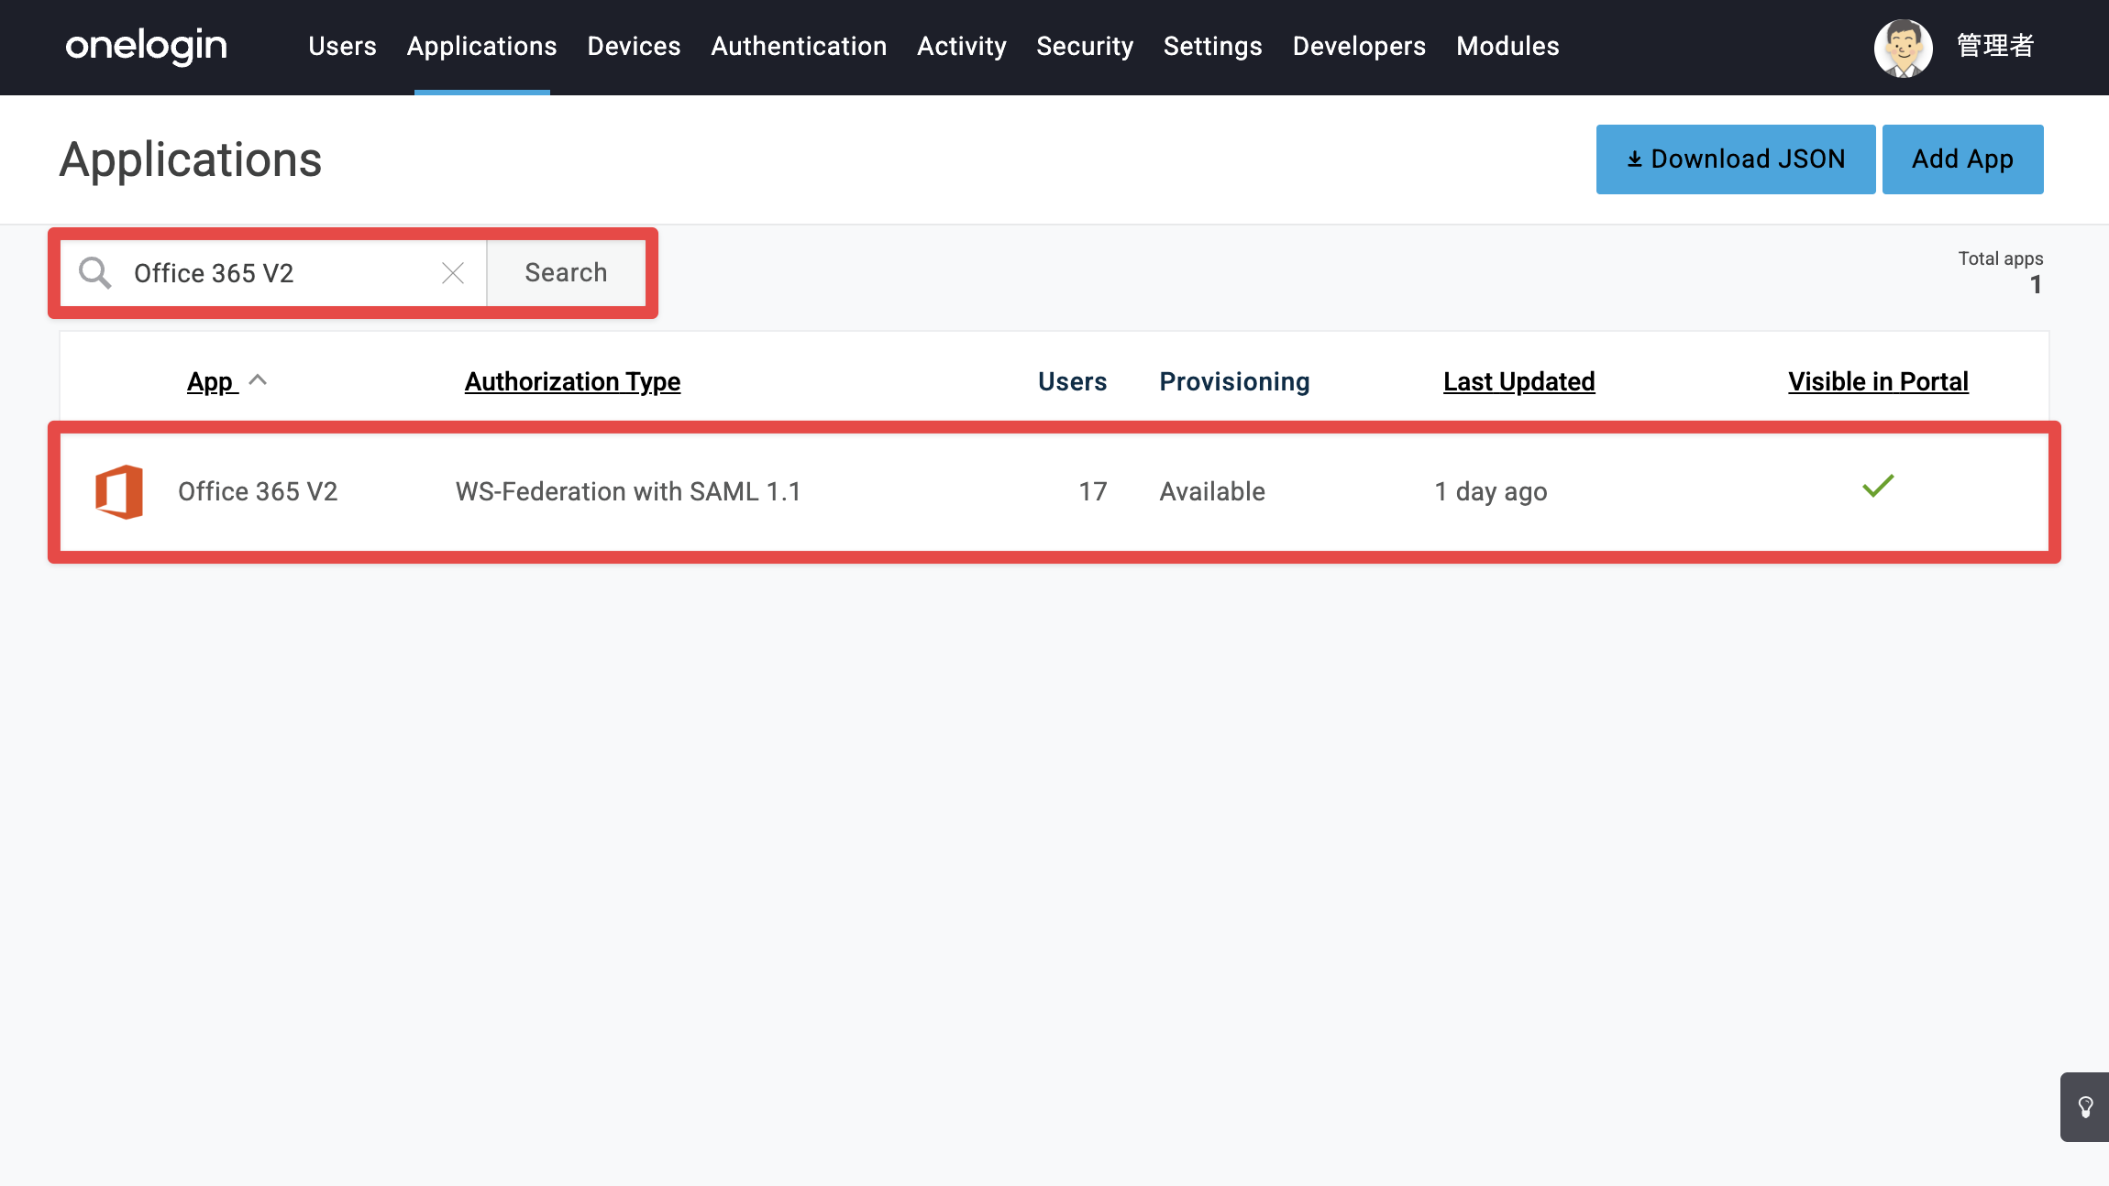The image size is (2109, 1186).
Task: Click the 17 users count cell
Action: (x=1093, y=492)
